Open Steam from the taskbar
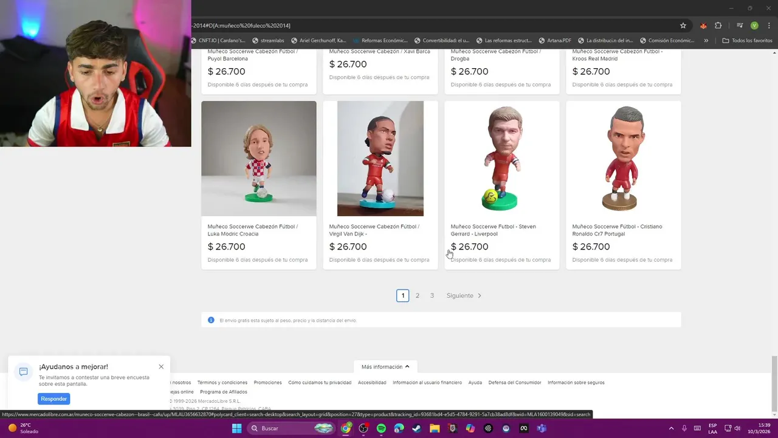This screenshot has height=438, width=778. (x=416, y=428)
